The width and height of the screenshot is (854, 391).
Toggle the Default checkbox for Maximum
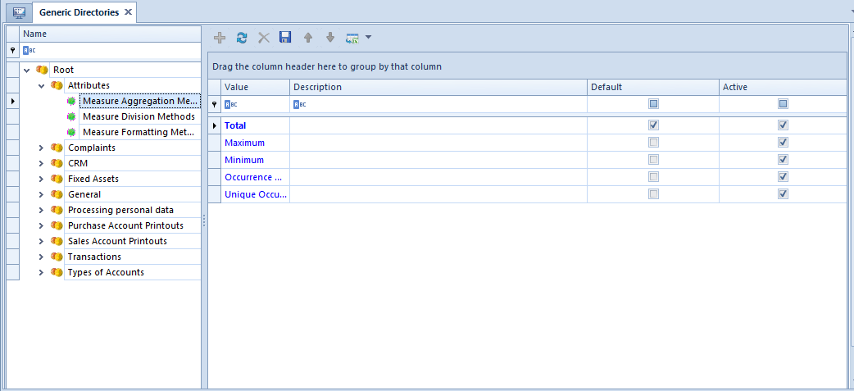click(x=653, y=143)
